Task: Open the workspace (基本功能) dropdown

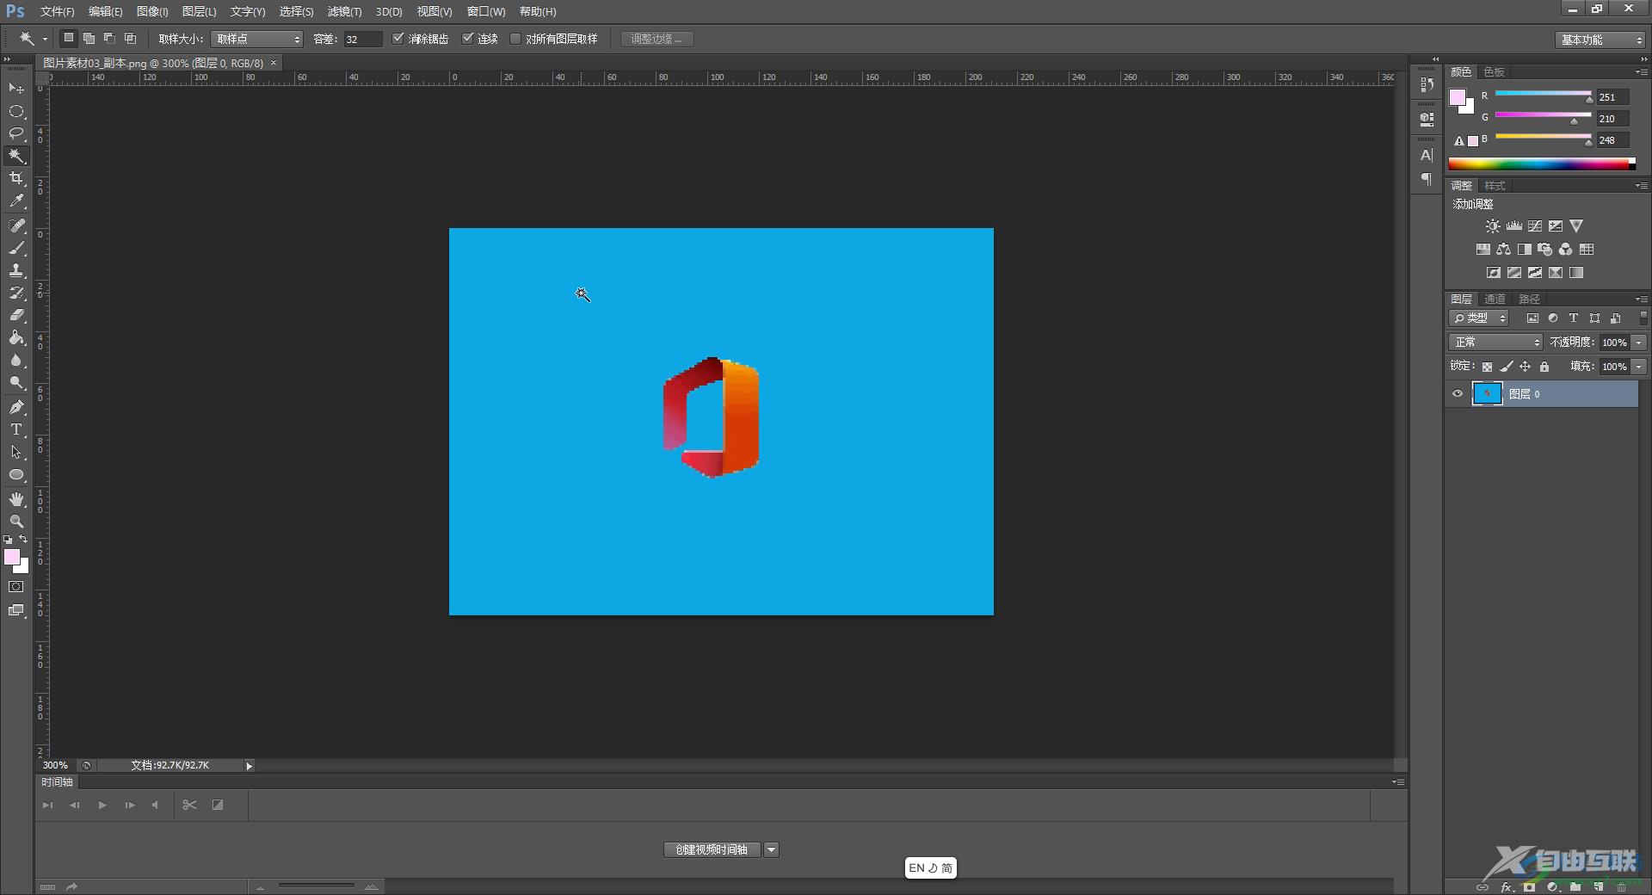Action: tap(1600, 40)
